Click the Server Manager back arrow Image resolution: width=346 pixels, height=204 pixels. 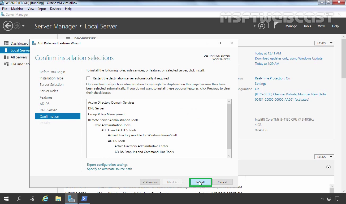click(8, 26)
